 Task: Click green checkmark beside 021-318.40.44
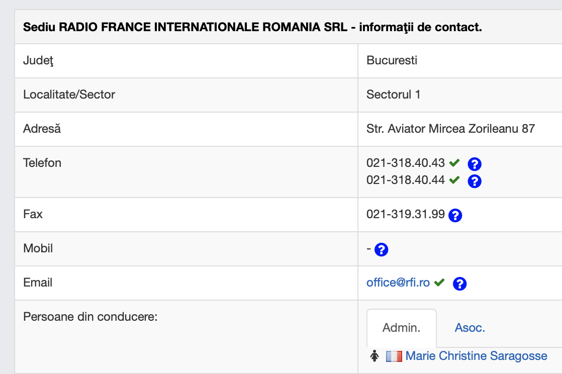coord(454,179)
